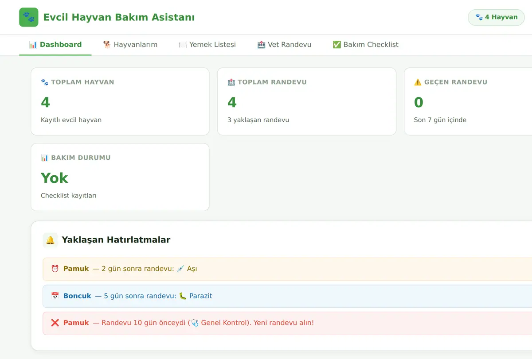Click the 4 Hayvan badge
The height and width of the screenshot is (359, 532).
[x=496, y=17]
